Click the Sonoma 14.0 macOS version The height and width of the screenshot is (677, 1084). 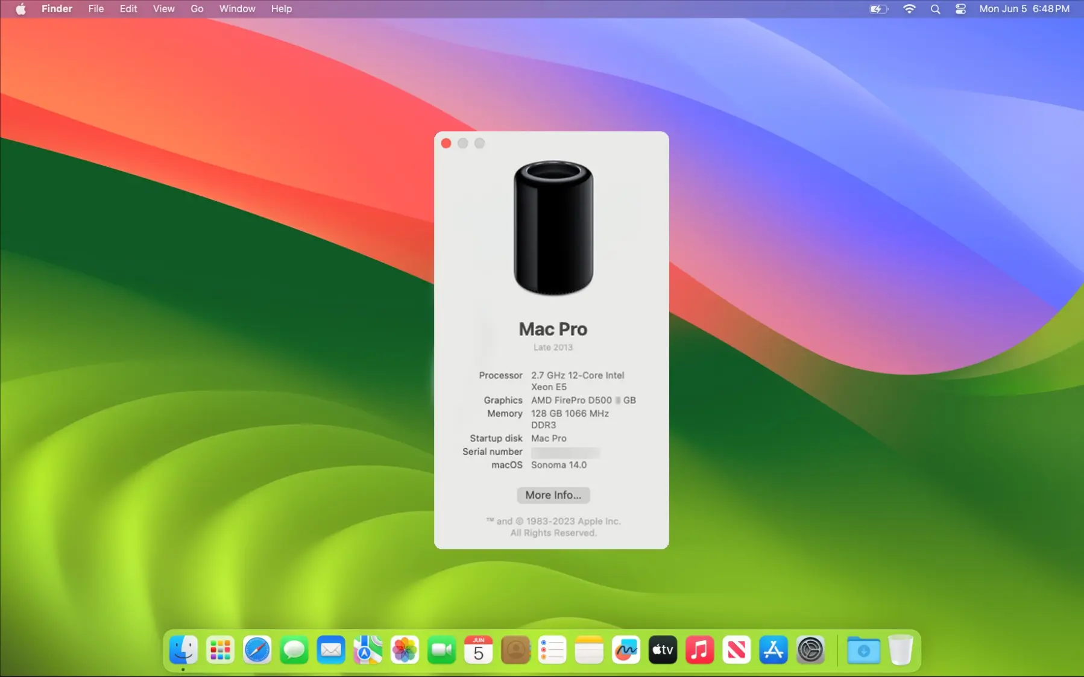pos(559,465)
